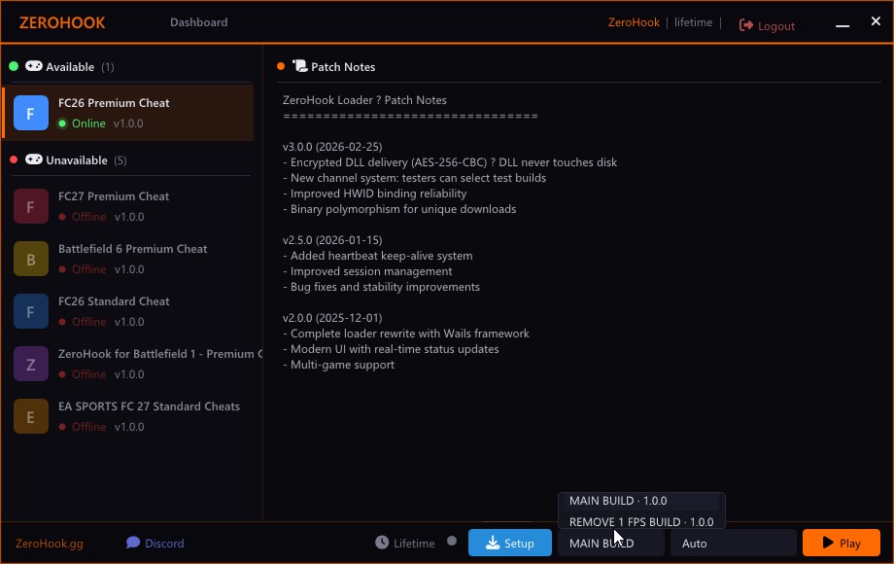Viewport: 894px width, 564px height.
Task: Click the dark blue F avatar of FC26 Standard Cheat
Action: pyautogui.click(x=31, y=311)
